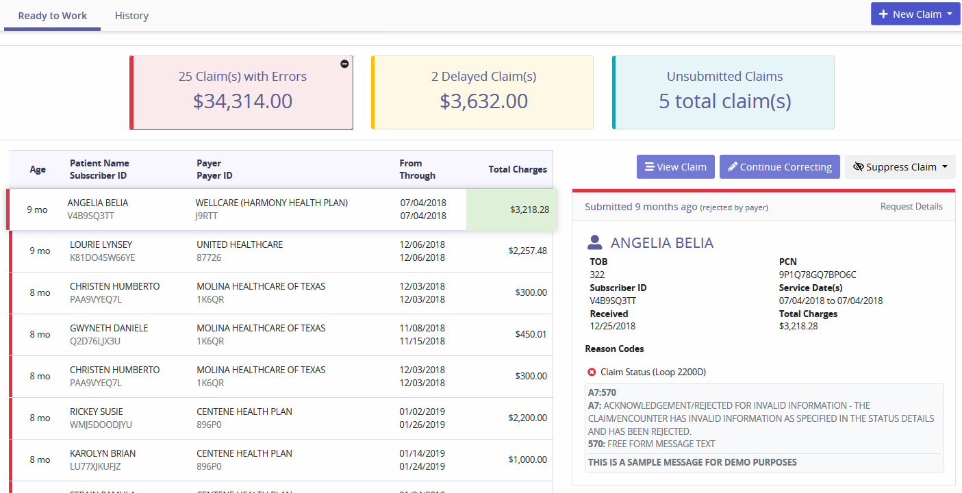Image resolution: width=962 pixels, height=493 pixels.
Task: Click the eye-slash icon on Suppress Claim
Action: click(x=859, y=166)
